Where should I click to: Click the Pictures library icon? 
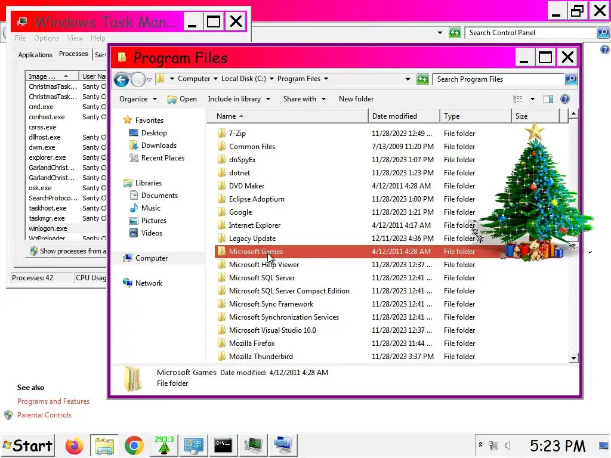(134, 221)
